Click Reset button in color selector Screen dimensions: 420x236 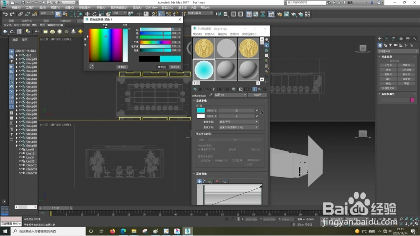[122, 67]
